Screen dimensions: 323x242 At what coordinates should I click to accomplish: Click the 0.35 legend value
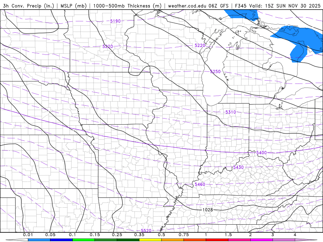coord(139,235)
